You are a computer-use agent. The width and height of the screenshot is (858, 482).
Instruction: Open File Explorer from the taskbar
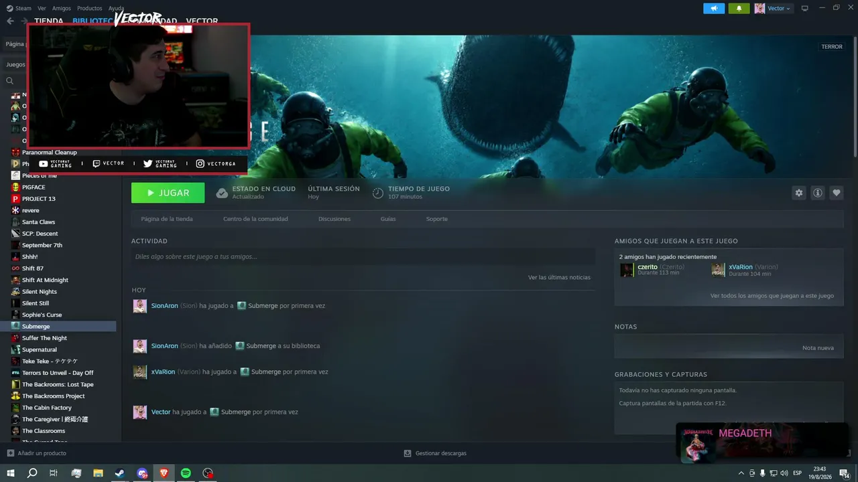click(x=98, y=473)
